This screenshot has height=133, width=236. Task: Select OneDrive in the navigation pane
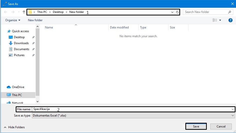pos(18,87)
